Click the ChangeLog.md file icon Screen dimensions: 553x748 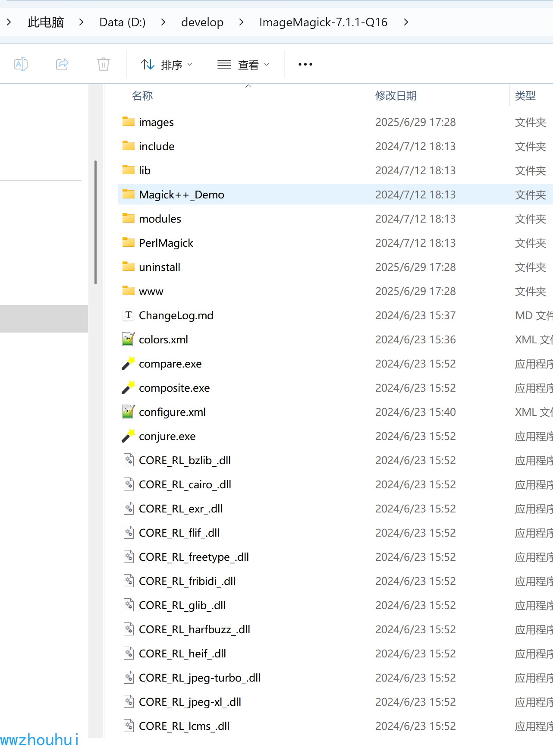point(129,315)
